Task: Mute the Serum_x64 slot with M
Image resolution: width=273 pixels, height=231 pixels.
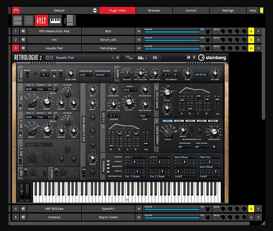Action: 139,40
